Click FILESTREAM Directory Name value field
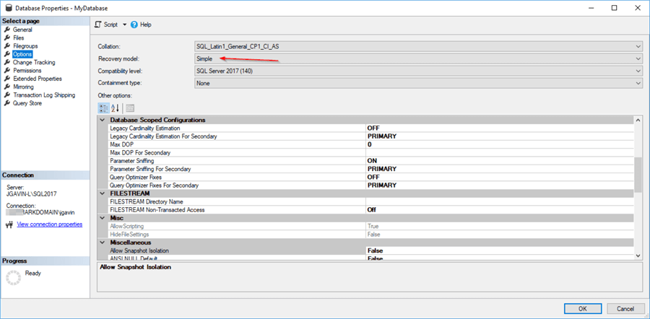 500,202
